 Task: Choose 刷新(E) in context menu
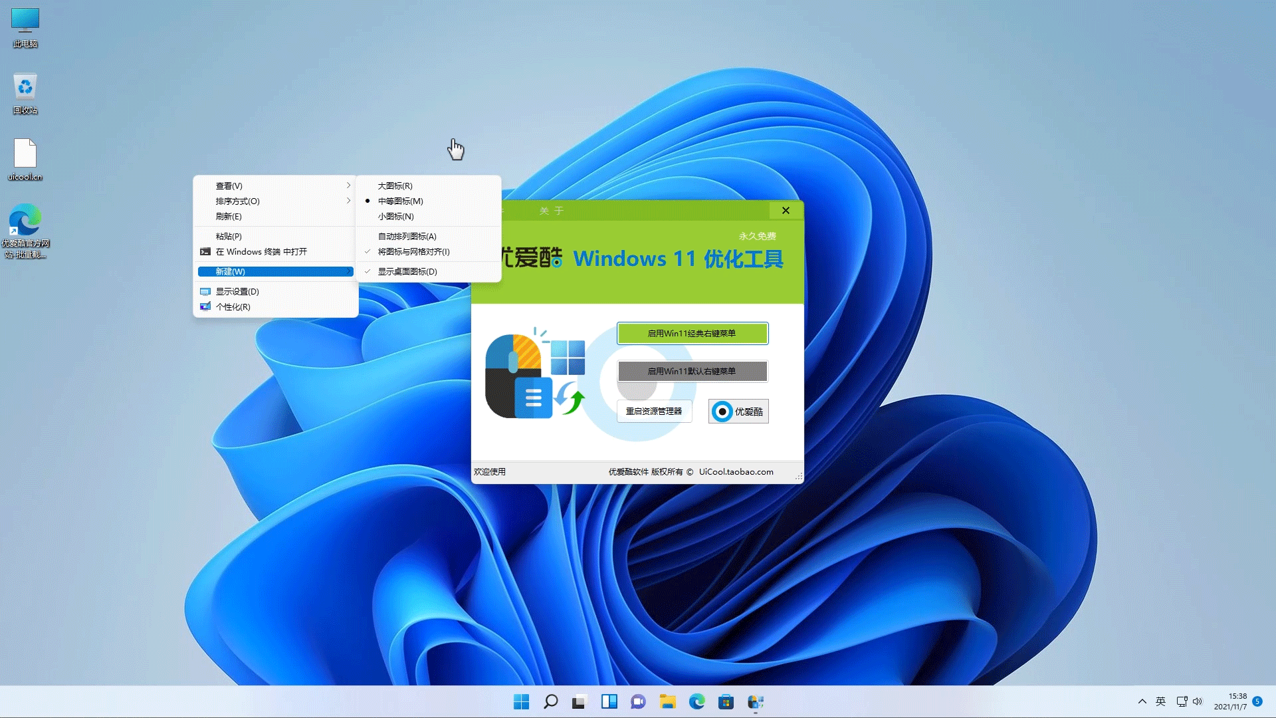tap(229, 217)
